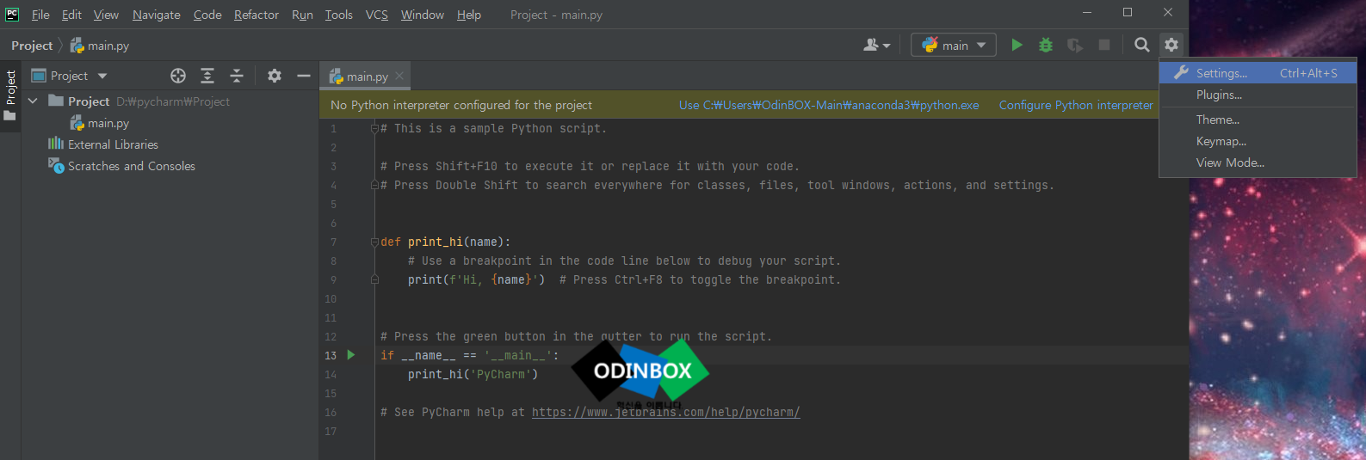The width and height of the screenshot is (1366, 460).
Task: Open the View menu
Action: pos(106,15)
